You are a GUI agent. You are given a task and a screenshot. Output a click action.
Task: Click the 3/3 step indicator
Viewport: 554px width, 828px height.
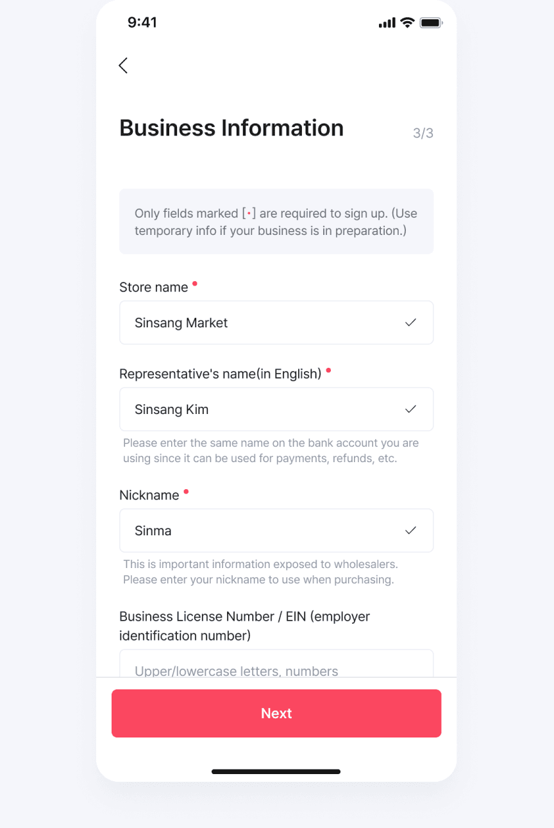(x=423, y=134)
